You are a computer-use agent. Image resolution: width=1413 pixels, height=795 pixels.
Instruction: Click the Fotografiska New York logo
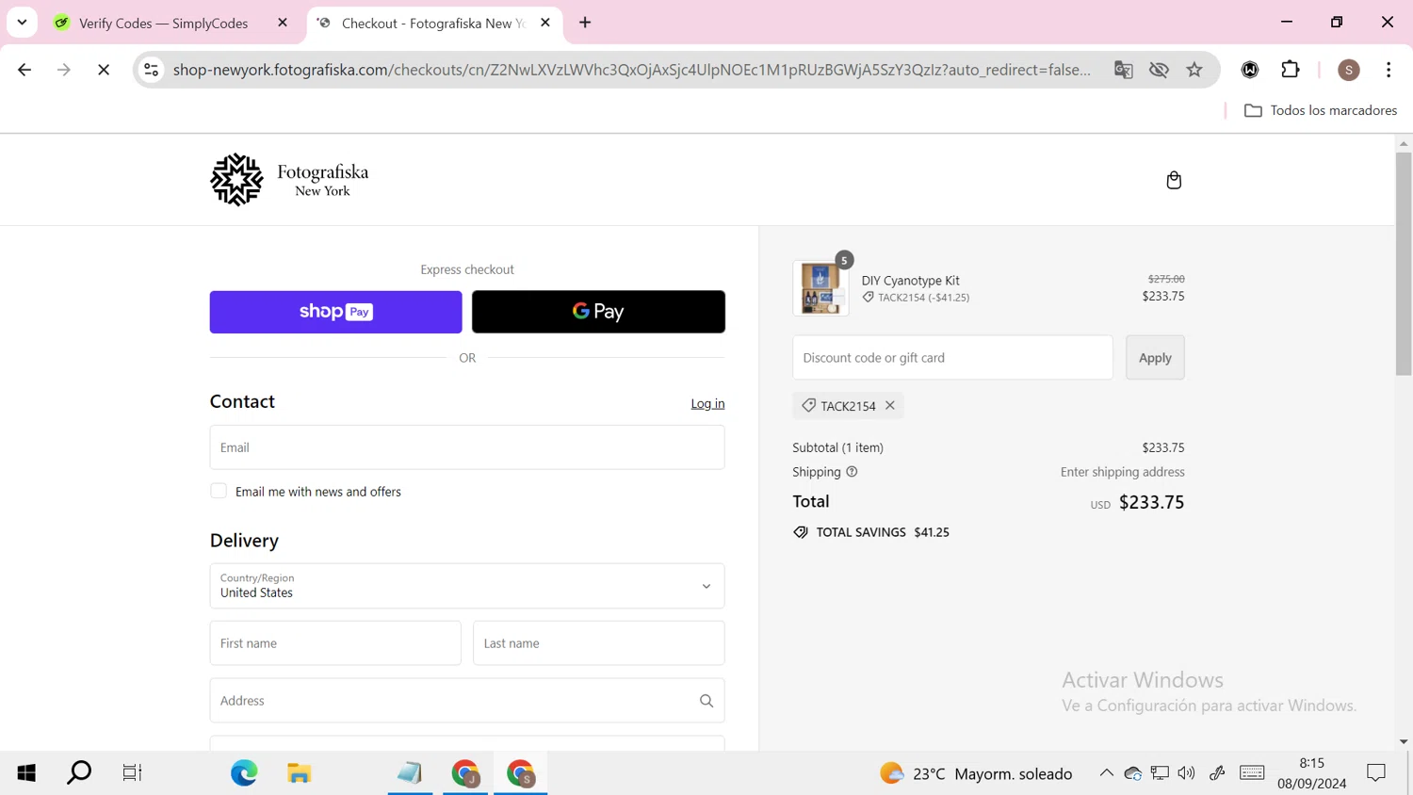(289, 179)
